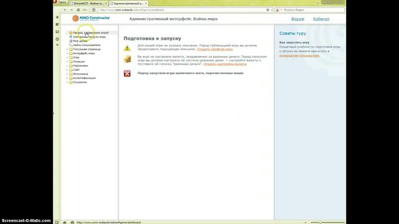Click the star icon of Панель управления
399x224 pixels.
click(70, 32)
